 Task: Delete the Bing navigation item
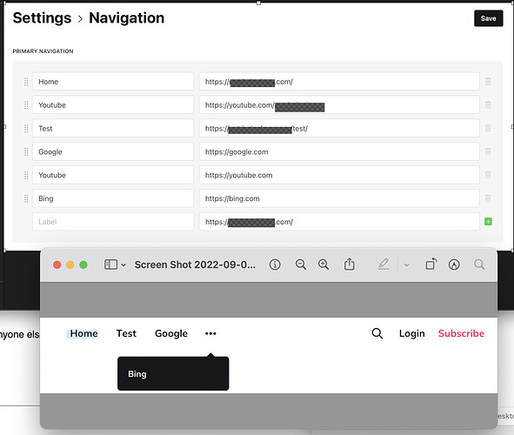tap(488, 198)
